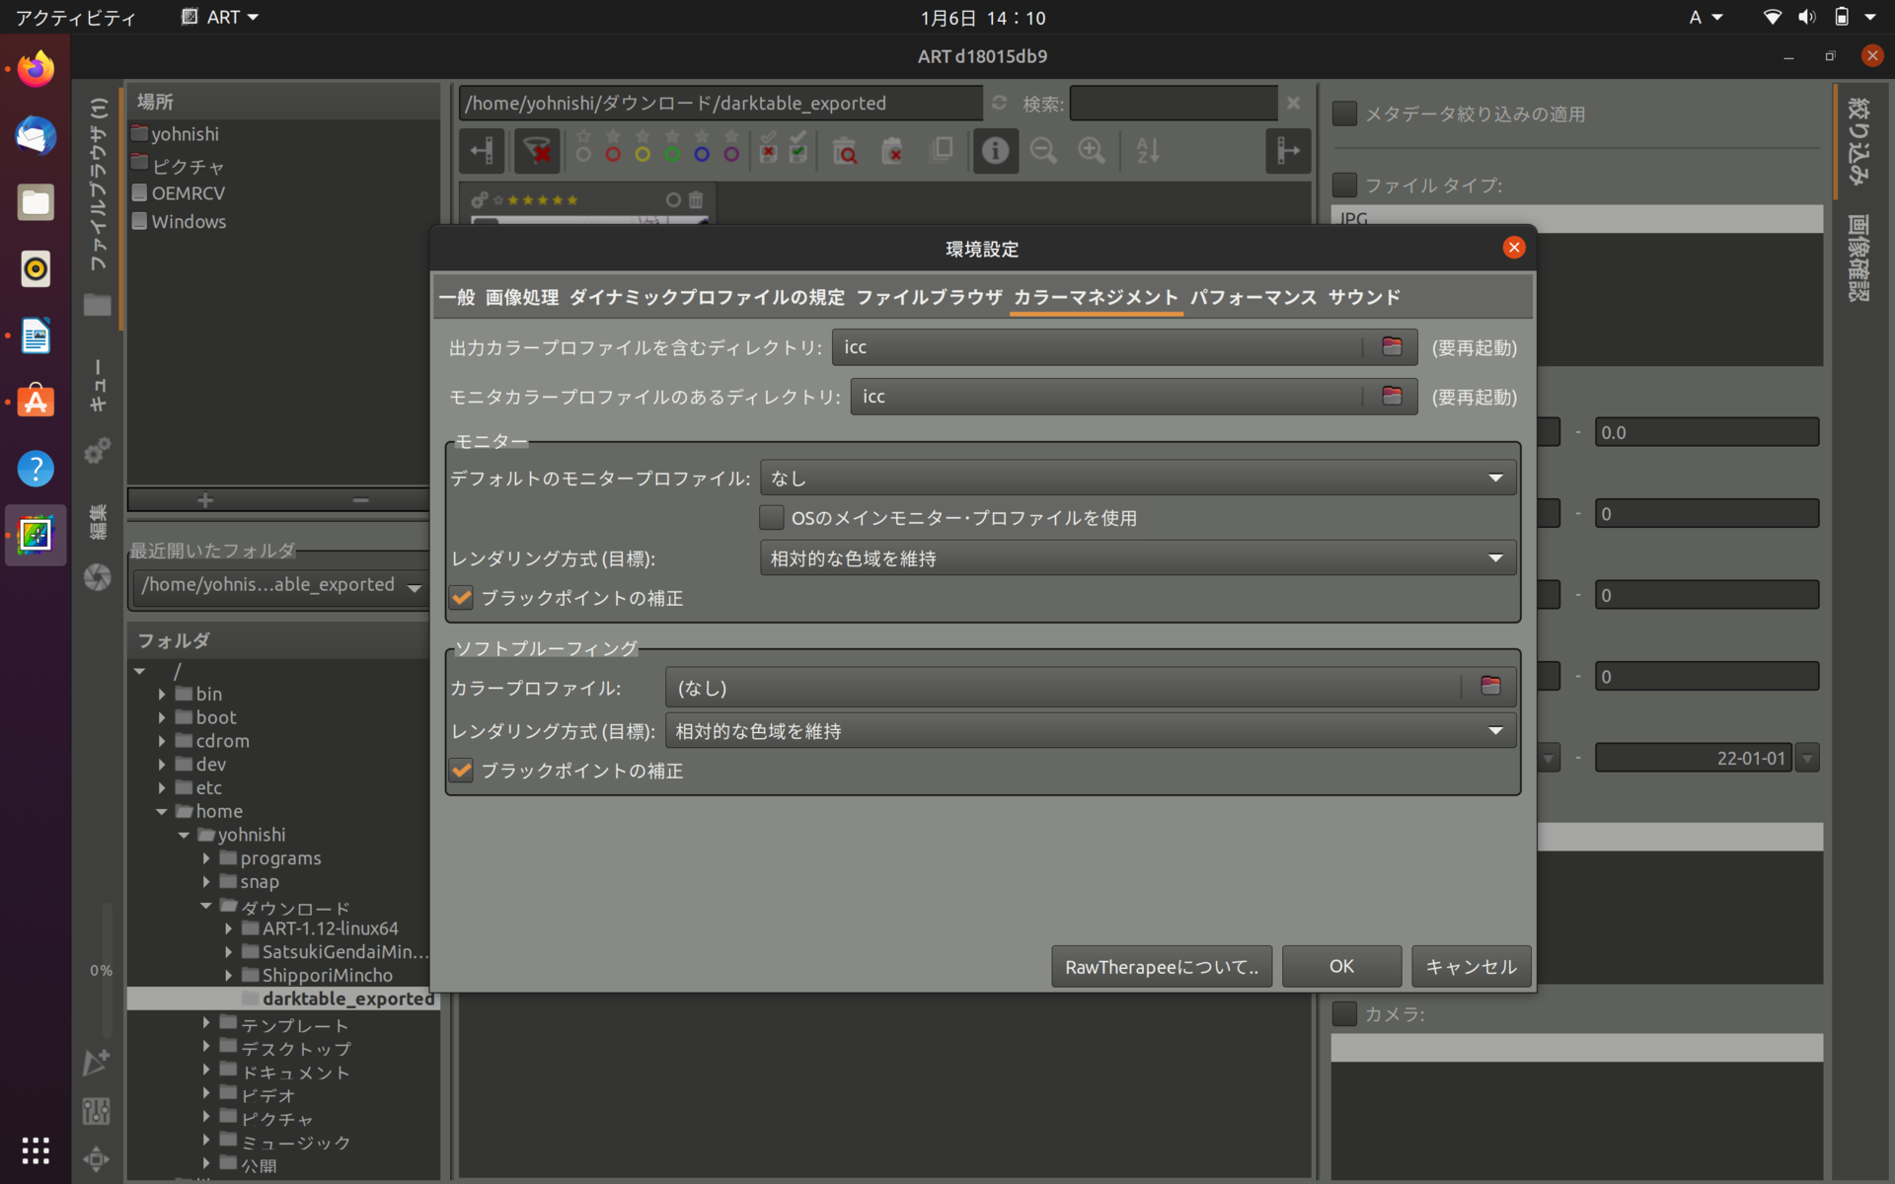Open the デフォルトのモニタープロファイル dropdown
Viewport: 1895px width, 1184px height.
pyautogui.click(x=1136, y=477)
